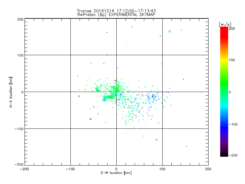
Task: Click the y-axis '-200' tick label
Action: [19, 164]
